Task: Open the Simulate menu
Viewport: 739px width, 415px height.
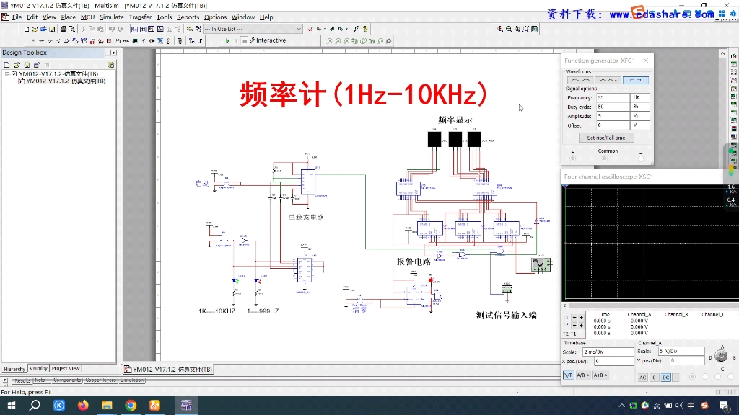Action: point(111,17)
